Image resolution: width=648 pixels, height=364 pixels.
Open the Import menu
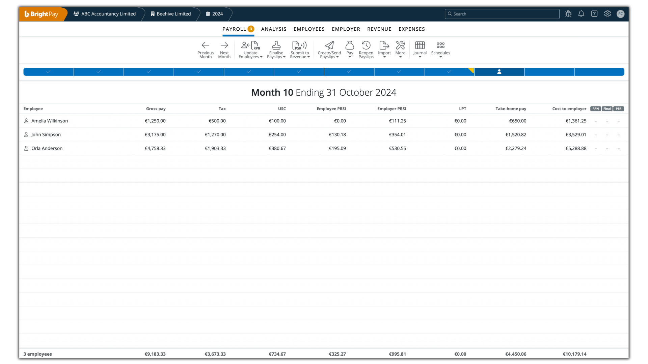pos(384,50)
